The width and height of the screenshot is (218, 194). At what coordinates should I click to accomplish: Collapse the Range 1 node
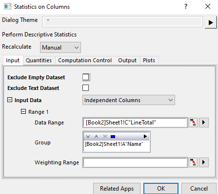23,111
